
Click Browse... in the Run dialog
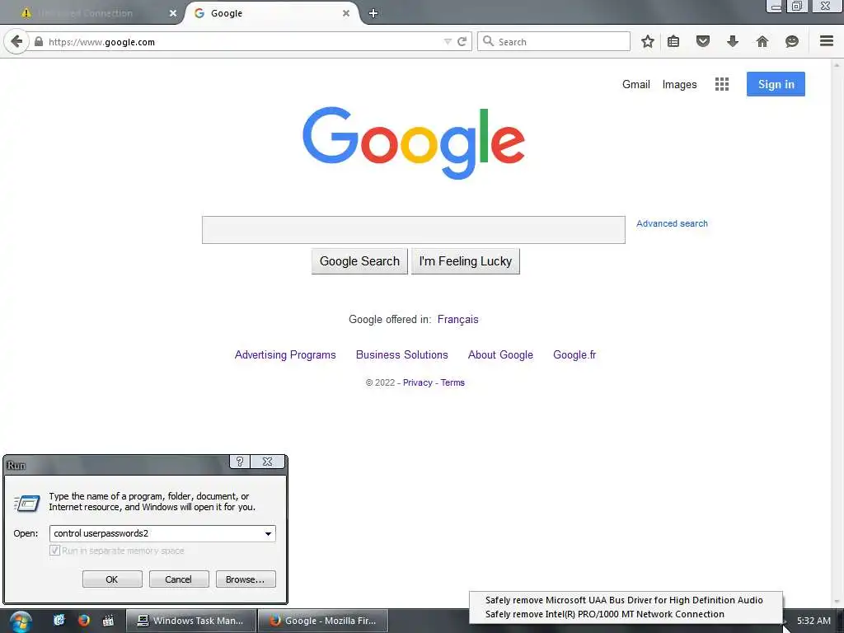[246, 579]
